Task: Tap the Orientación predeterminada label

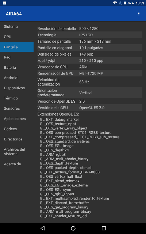Action: (x=51, y=93)
